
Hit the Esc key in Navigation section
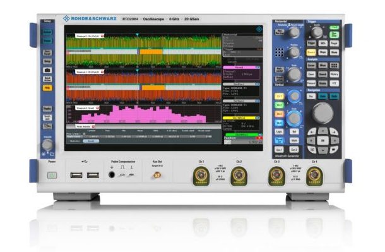311,96
